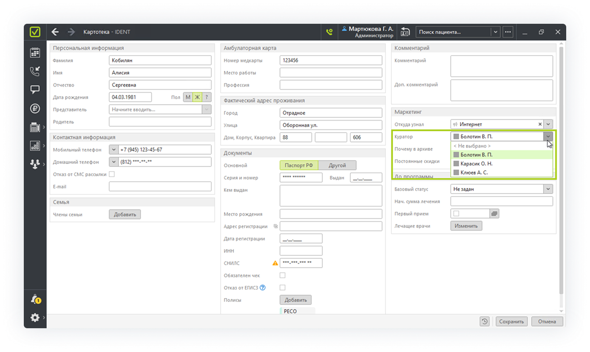
Task: Click the Дата рождения field
Action: 130,97
